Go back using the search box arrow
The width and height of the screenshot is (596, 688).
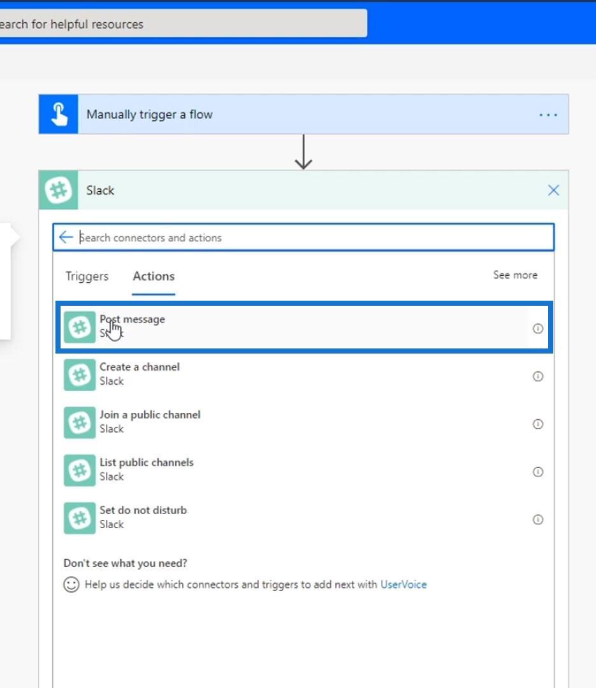(66, 238)
